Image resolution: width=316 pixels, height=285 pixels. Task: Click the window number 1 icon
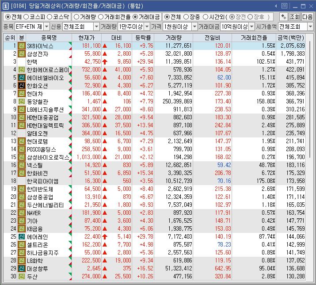pyautogui.click(x=5, y=6)
